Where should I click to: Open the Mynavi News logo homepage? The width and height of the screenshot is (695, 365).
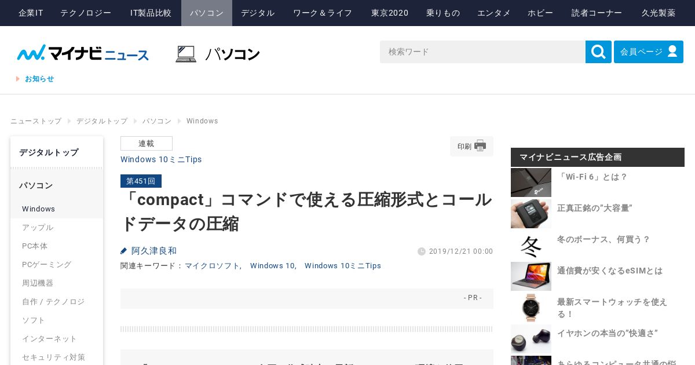tap(83, 53)
